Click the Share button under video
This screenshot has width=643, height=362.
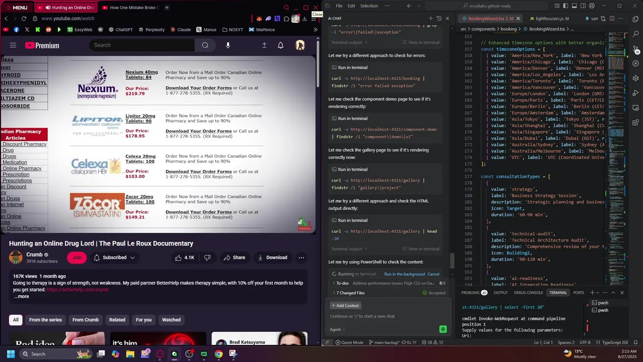pyautogui.click(x=235, y=257)
